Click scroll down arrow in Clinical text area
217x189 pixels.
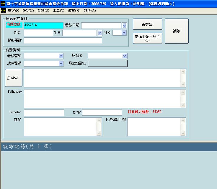click(x=183, y=84)
